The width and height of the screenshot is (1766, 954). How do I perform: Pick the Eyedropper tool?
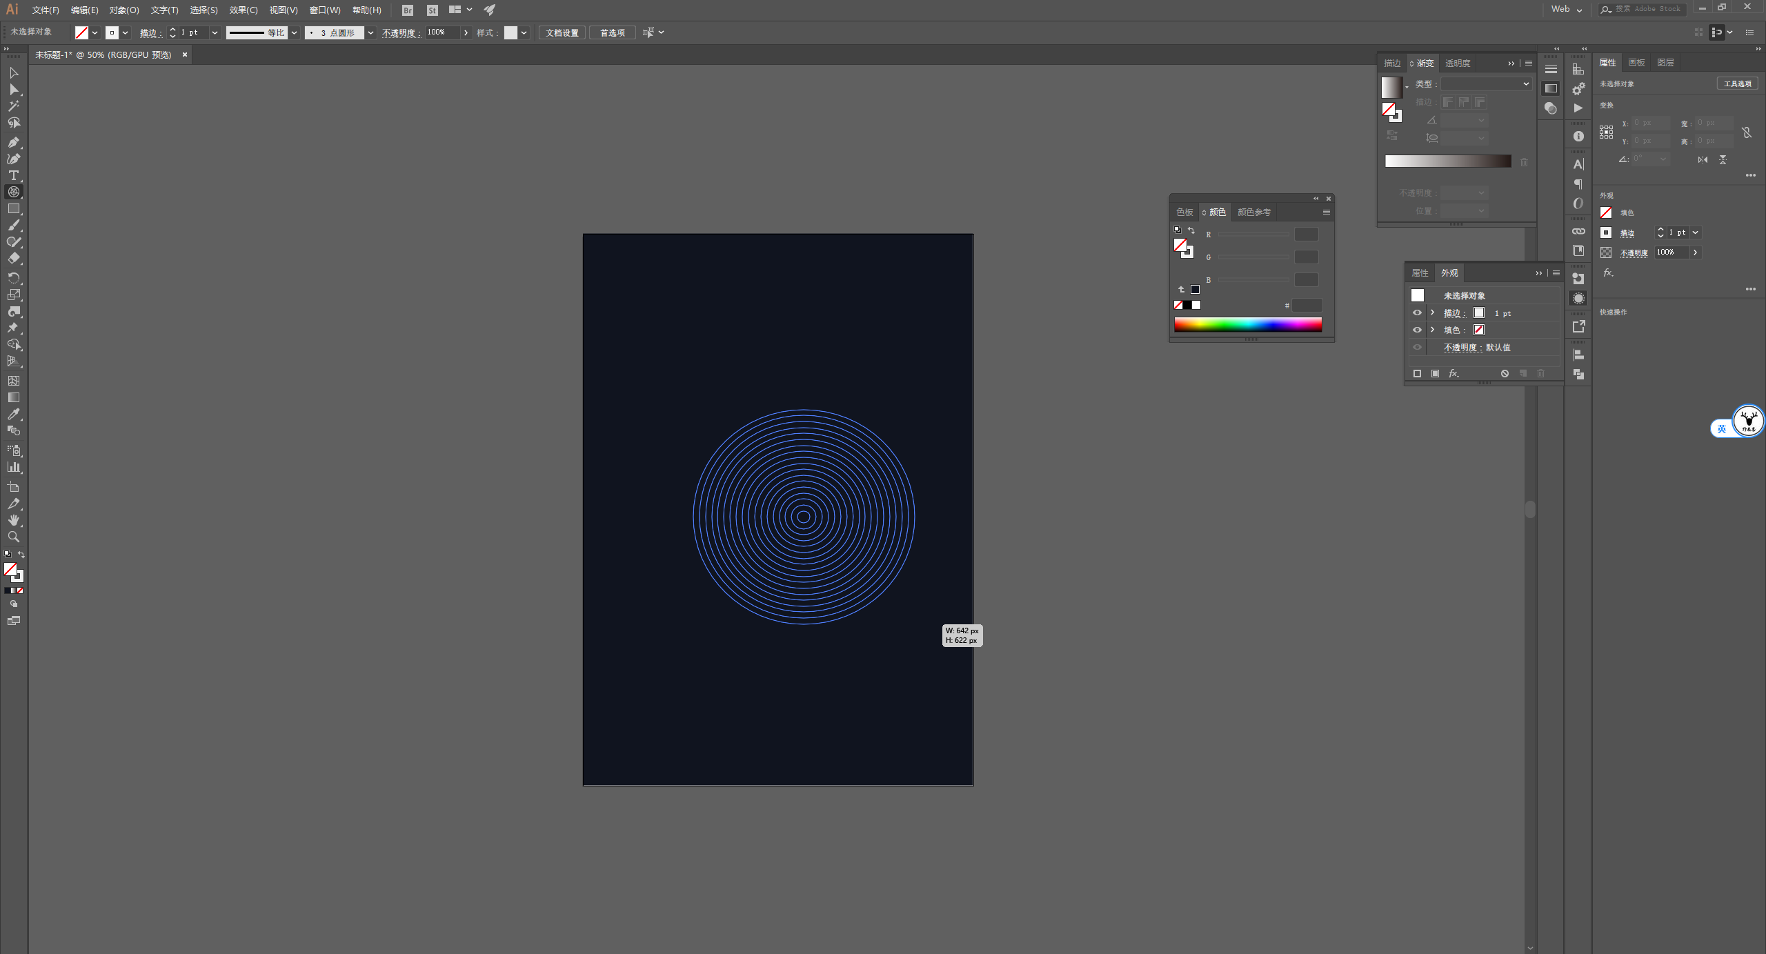tap(13, 414)
